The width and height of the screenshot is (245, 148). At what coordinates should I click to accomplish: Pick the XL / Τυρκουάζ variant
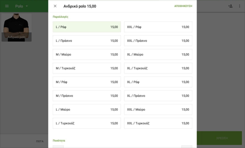(x=158, y=68)
